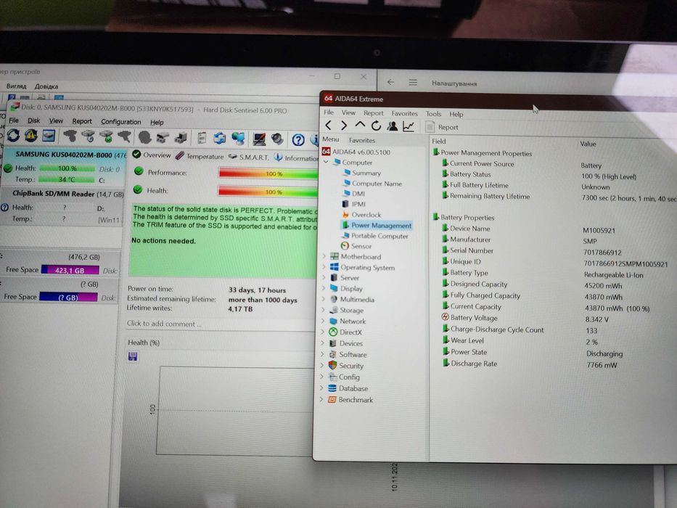Expand the Motherboard node
This screenshot has width=677, height=508.
[324, 256]
